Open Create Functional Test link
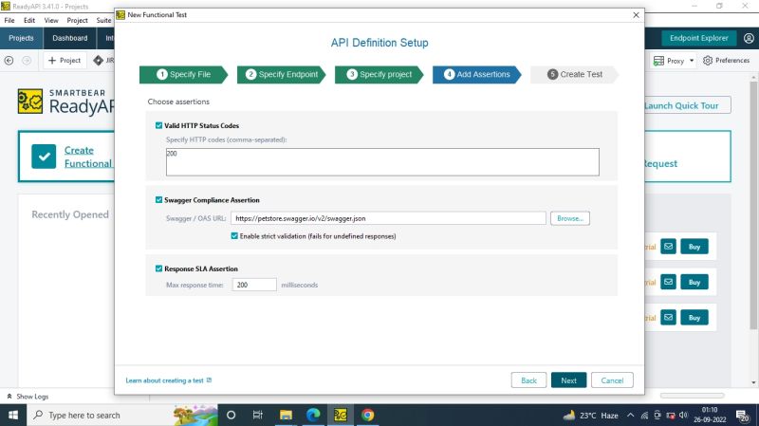Screen dimensions: 759x426 point(88,157)
